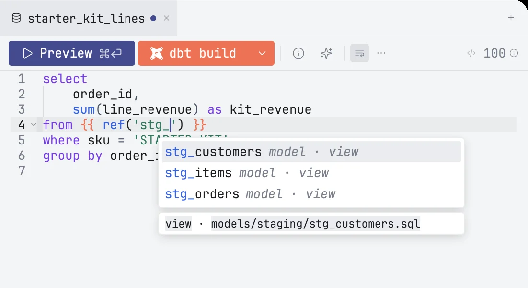Click 'group by' keyword on line 6
This screenshot has height=288, width=528.
(x=72, y=156)
